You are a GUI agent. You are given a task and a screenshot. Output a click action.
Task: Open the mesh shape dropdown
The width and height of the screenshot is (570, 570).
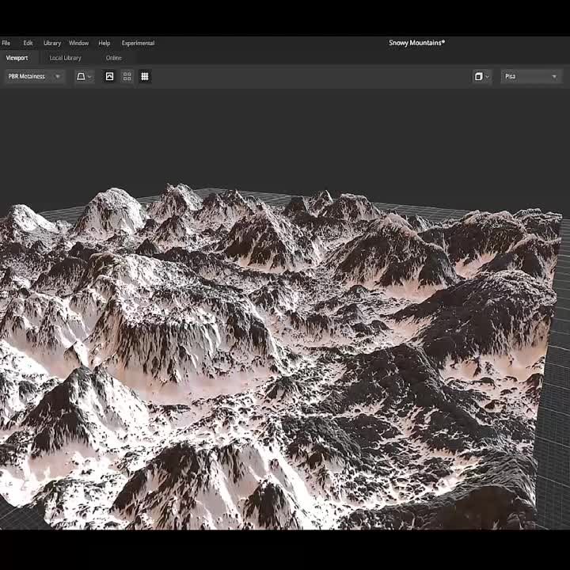(482, 76)
